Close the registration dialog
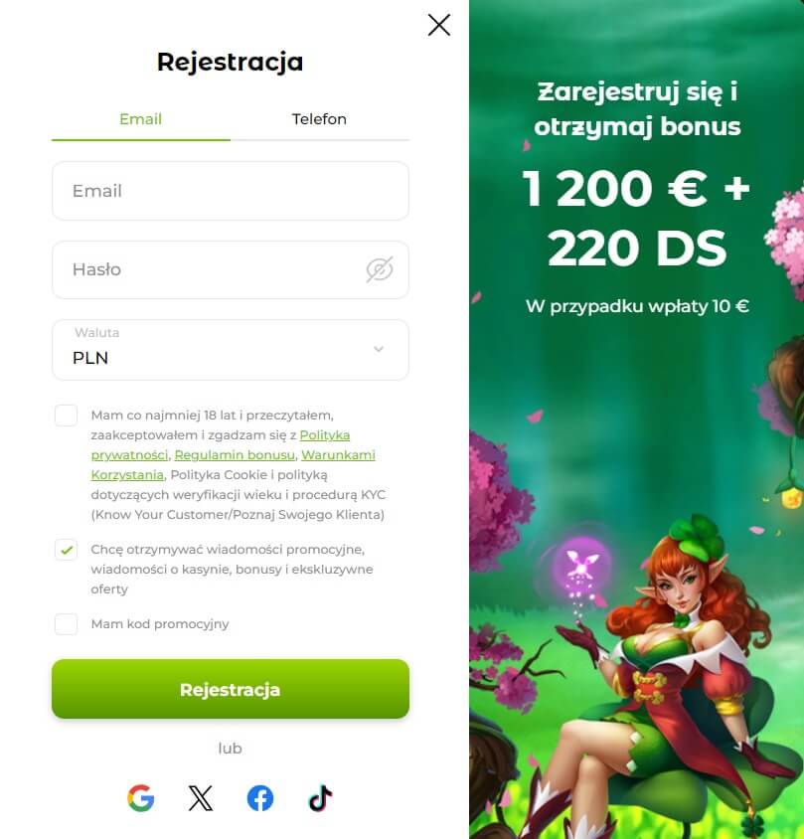The image size is (804, 839). (x=439, y=25)
